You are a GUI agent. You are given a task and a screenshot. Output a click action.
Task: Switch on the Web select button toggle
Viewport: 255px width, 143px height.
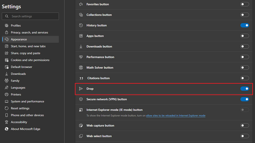click(x=245, y=136)
